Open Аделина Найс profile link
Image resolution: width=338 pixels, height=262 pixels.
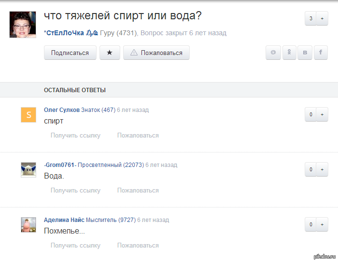[x=64, y=220]
